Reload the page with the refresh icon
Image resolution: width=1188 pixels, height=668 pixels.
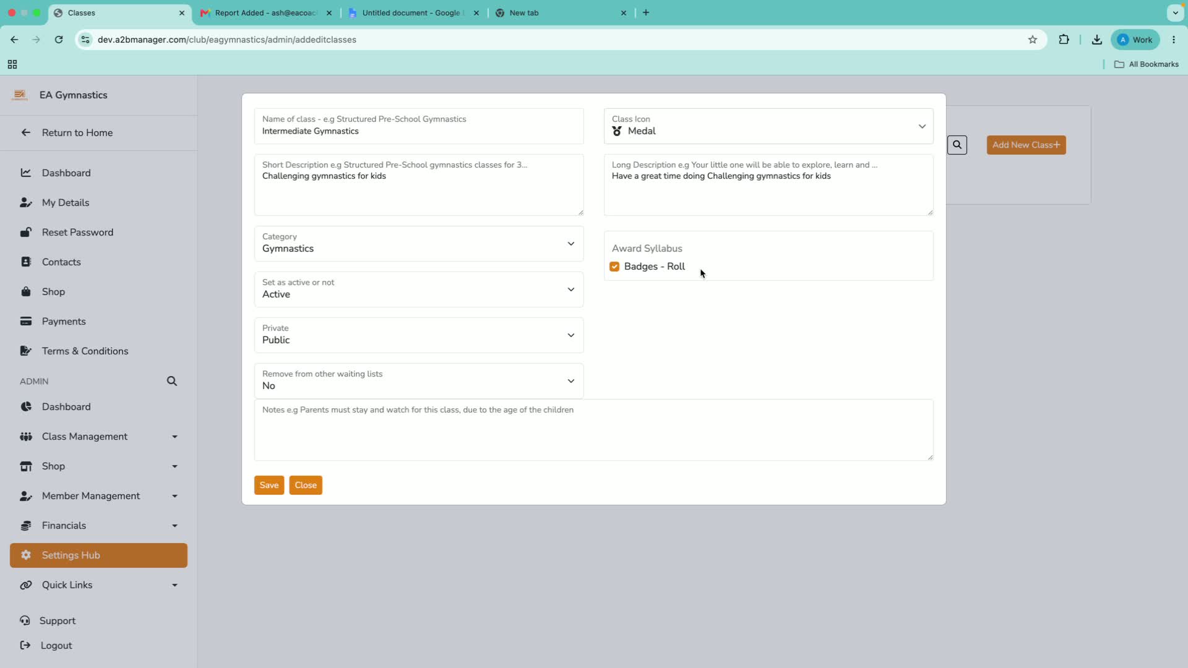(59, 40)
